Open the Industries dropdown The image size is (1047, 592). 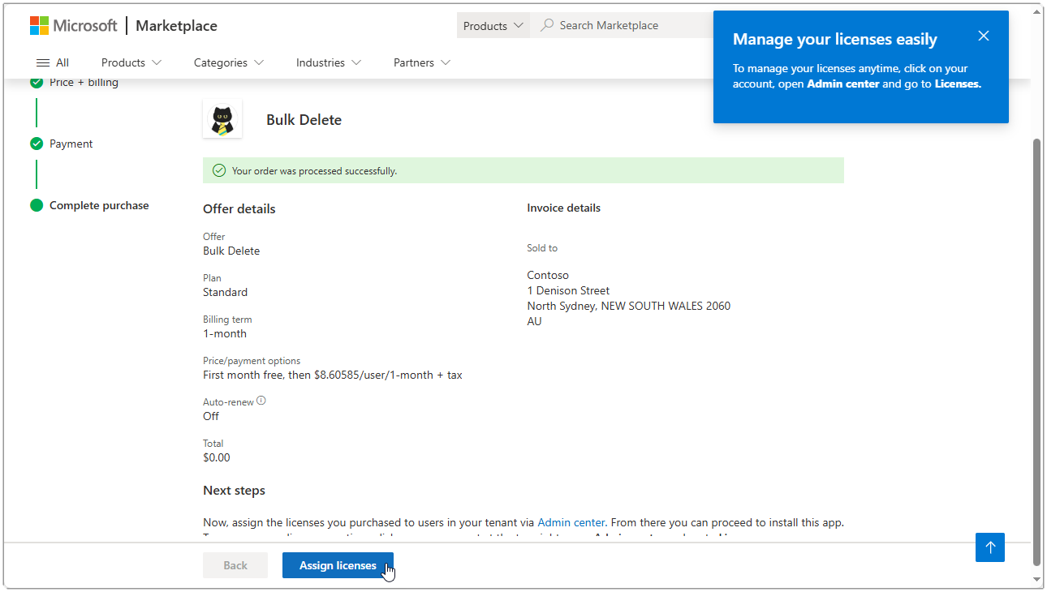(x=328, y=62)
